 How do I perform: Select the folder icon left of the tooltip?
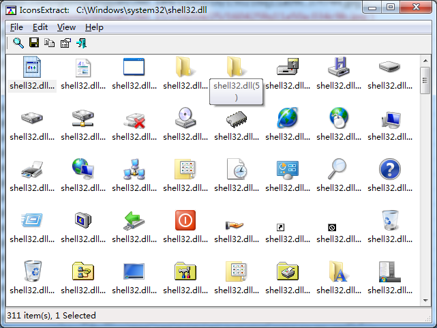pos(185,67)
